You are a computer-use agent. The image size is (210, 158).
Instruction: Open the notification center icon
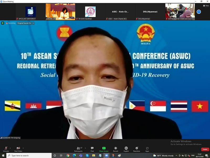[207, 155]
